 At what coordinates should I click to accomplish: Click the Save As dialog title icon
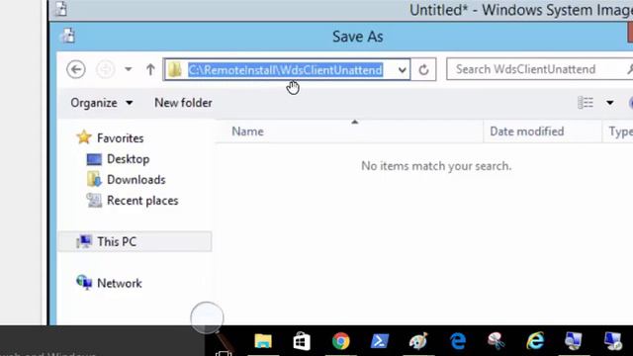point(67,36)
